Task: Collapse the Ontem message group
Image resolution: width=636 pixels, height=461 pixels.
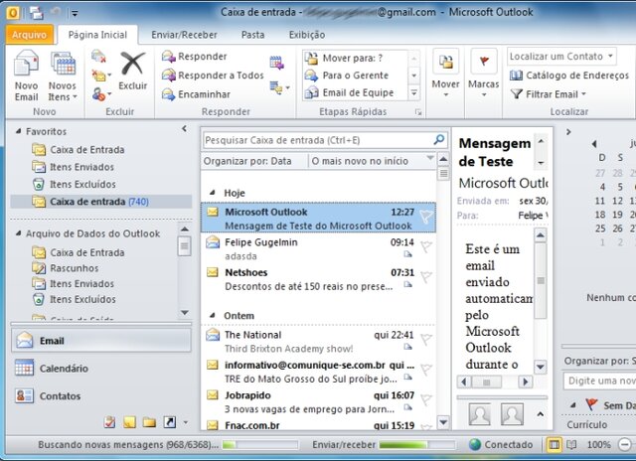Action: click(213, 315)
